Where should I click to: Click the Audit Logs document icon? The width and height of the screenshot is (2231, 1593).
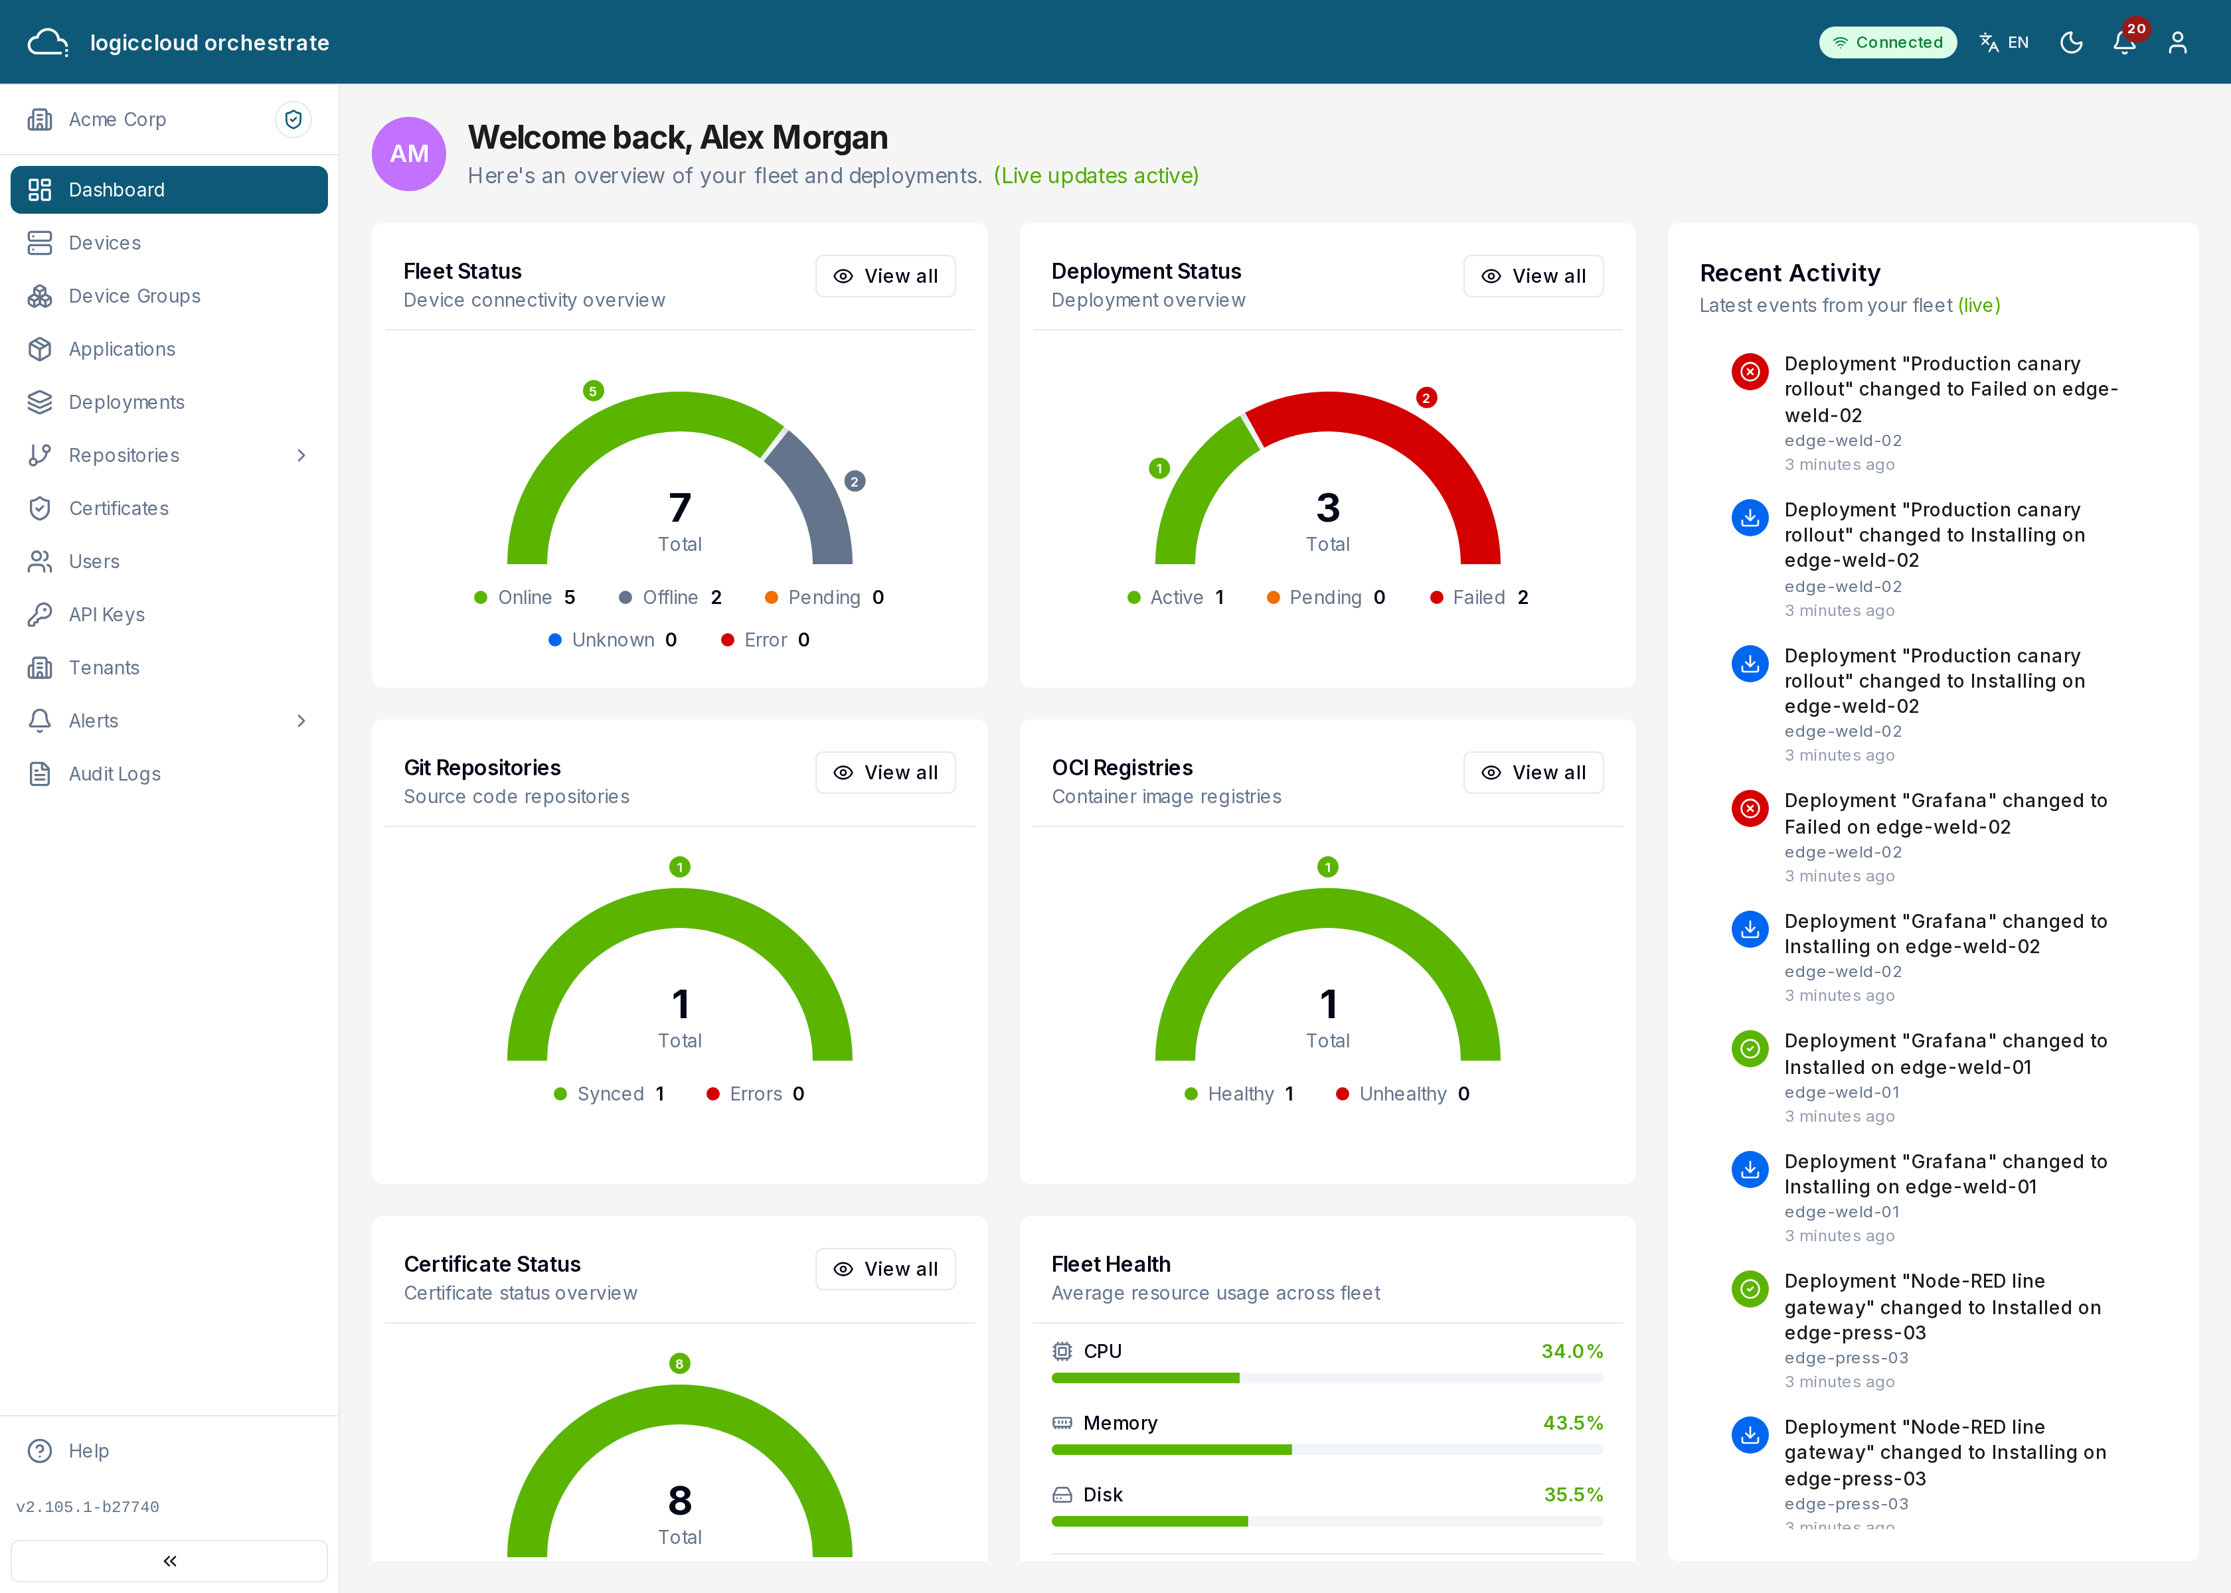coord(41,774)
